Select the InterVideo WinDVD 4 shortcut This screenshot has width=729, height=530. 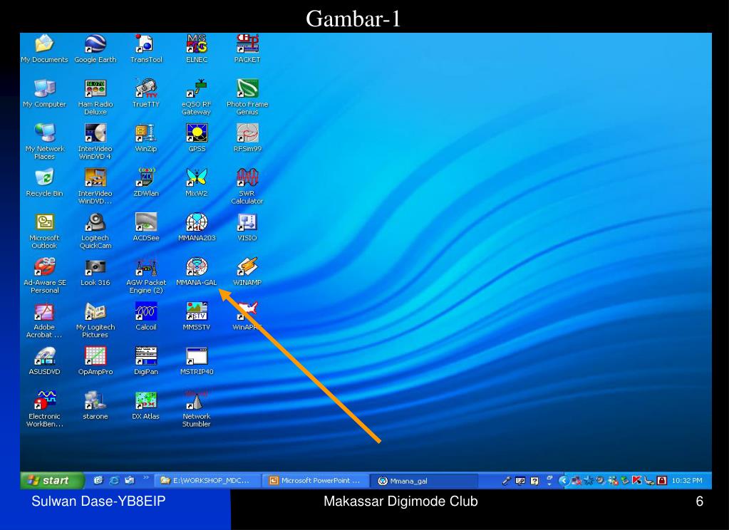[x=95, y=142]
